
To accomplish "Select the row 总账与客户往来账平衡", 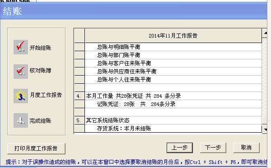I will click(173, 63).
